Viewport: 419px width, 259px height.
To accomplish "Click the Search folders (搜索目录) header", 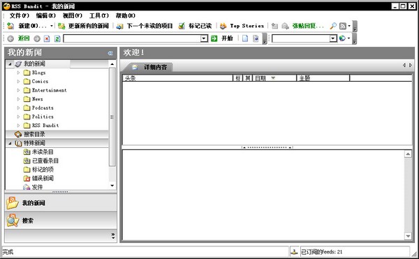I will [x=57, y=134].
